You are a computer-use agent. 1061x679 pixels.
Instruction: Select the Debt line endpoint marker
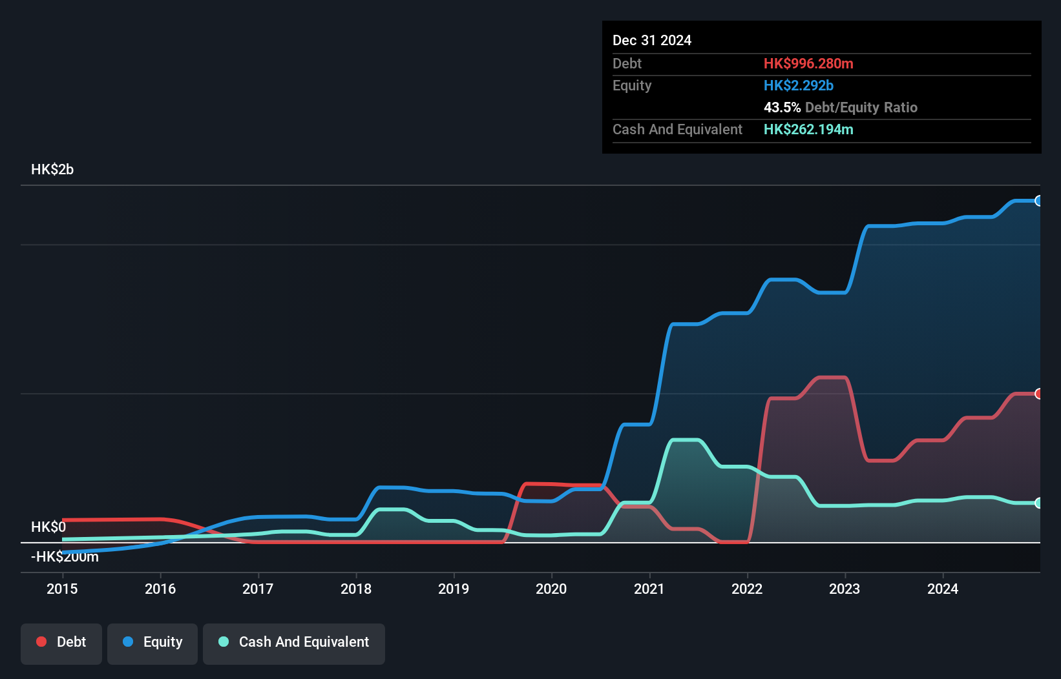pyautogui.click(x=1038, y=394)
